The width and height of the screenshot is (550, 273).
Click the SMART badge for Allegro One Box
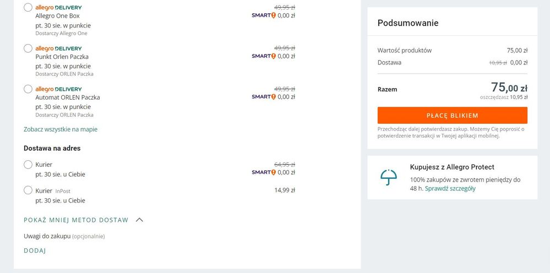click(x=264, y=15)
